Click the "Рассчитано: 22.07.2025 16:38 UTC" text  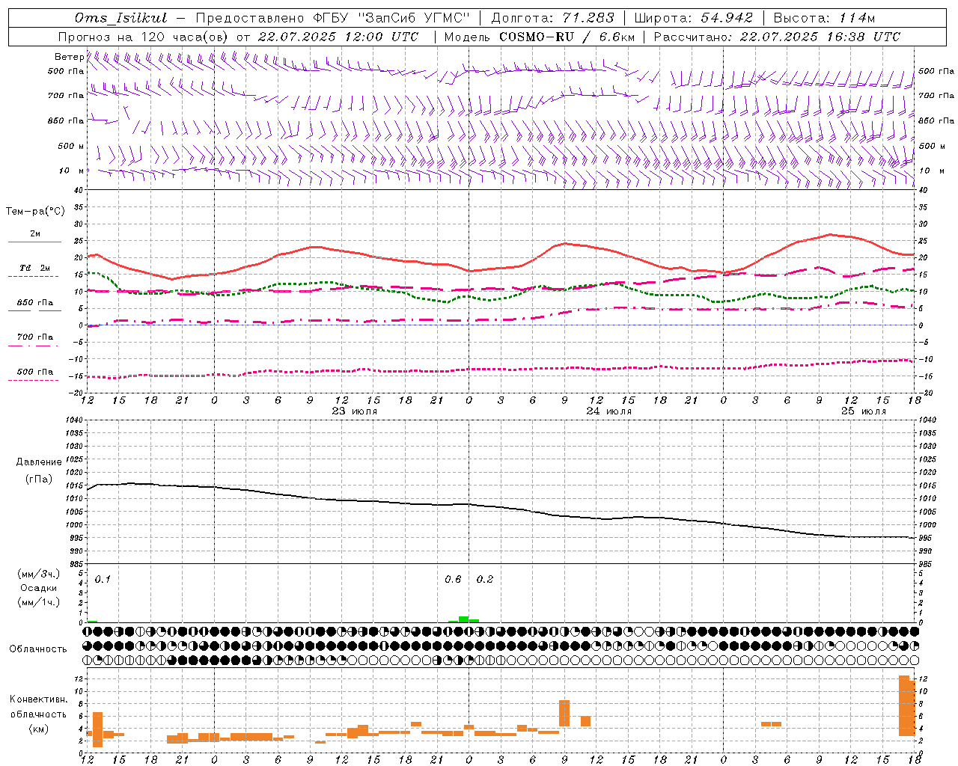click(x=777, y=37)
